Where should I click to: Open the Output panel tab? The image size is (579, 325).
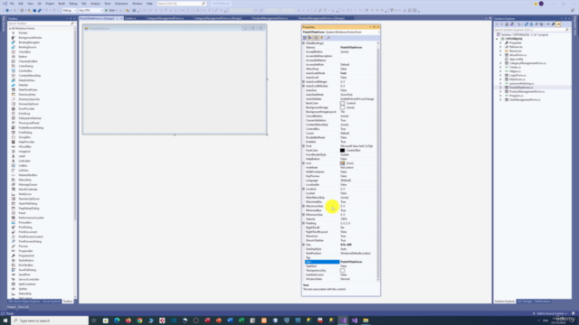tap(12, 307)
